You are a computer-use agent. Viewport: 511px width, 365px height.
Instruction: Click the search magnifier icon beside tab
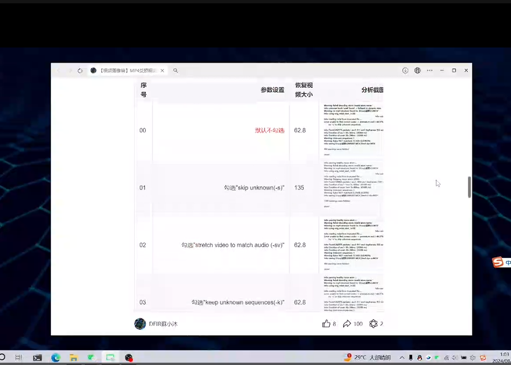click(x=176, y=71)
